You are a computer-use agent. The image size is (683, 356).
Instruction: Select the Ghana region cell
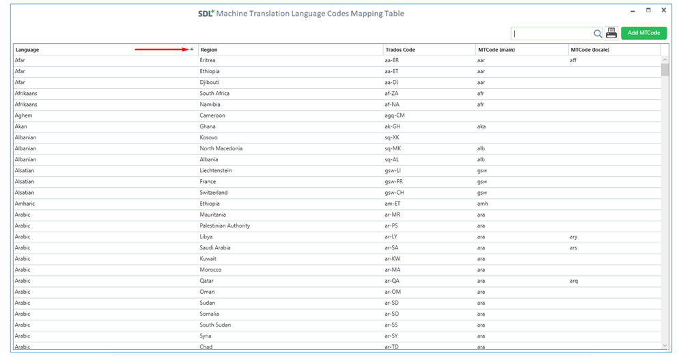208,126
